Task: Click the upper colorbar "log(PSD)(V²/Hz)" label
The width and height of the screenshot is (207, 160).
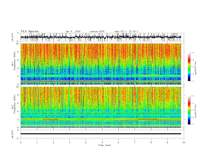Action: click(196, 68)
